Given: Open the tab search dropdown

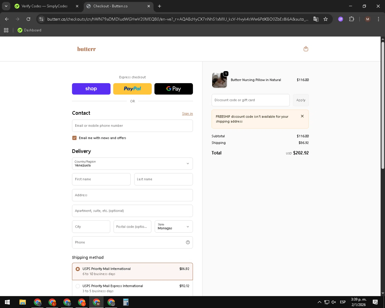Looking at the screenshot, I should coord(6,6).
